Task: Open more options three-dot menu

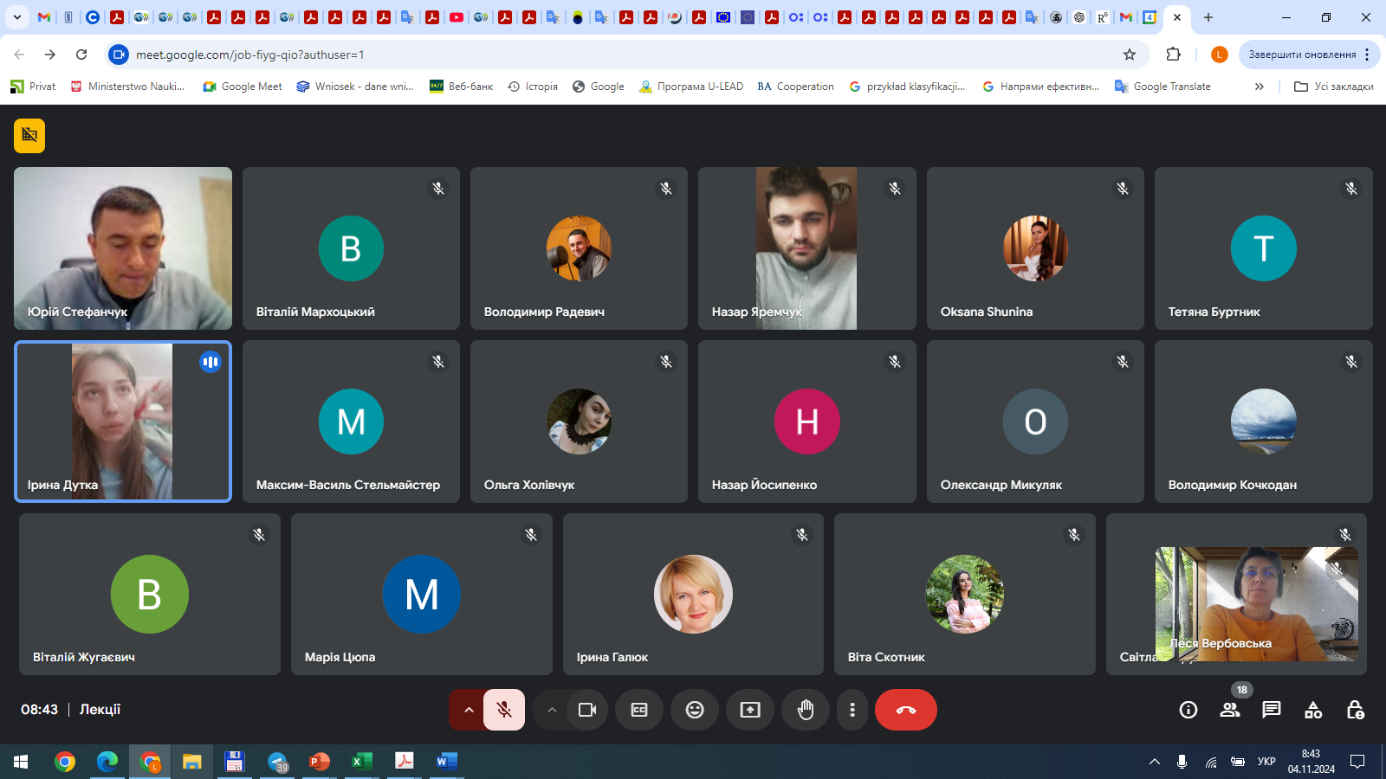Action: [852, 710]
